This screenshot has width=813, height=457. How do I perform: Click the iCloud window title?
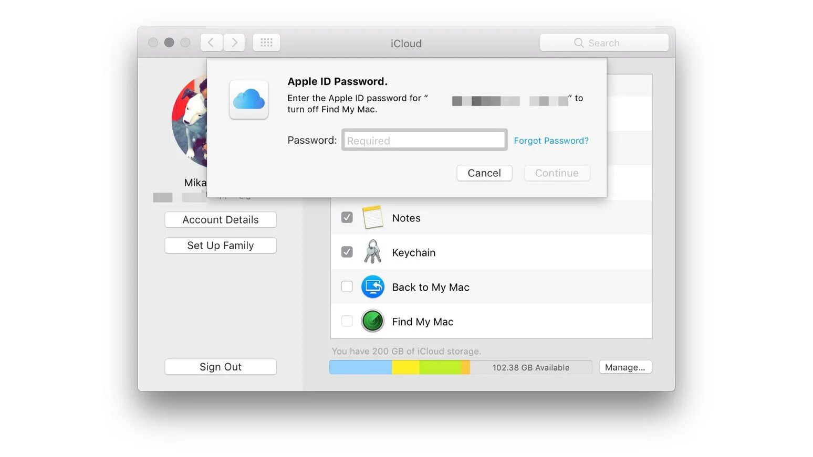pyautogui.click(x=406, y=44)
